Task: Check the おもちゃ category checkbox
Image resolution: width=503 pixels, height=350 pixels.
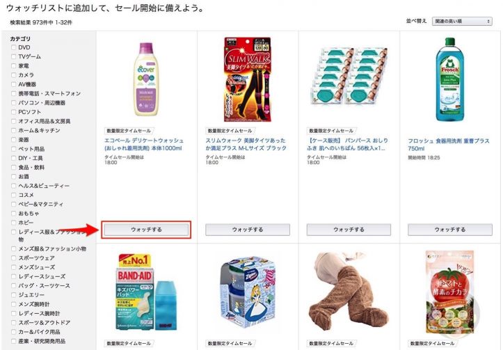Action: 13,214
